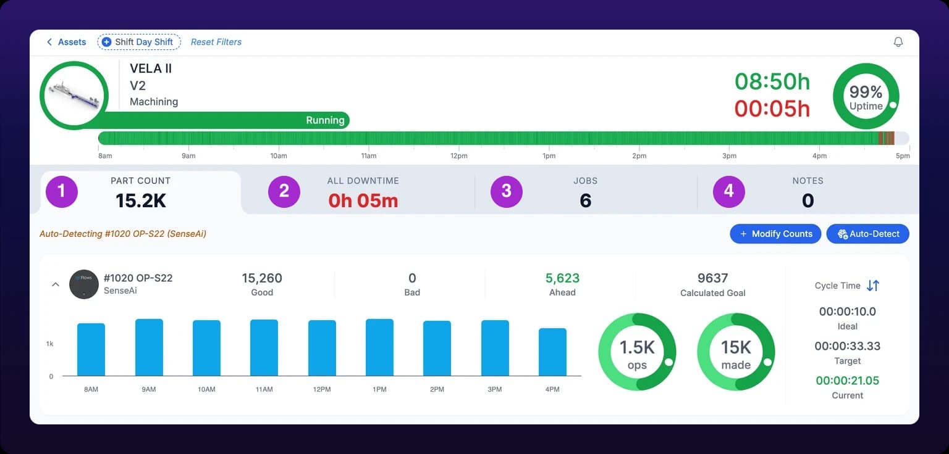
Task: Click the Auto-Detect button
Action: (867, 234)
